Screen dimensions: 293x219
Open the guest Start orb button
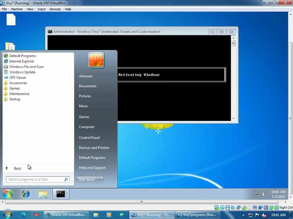(8, 194)
